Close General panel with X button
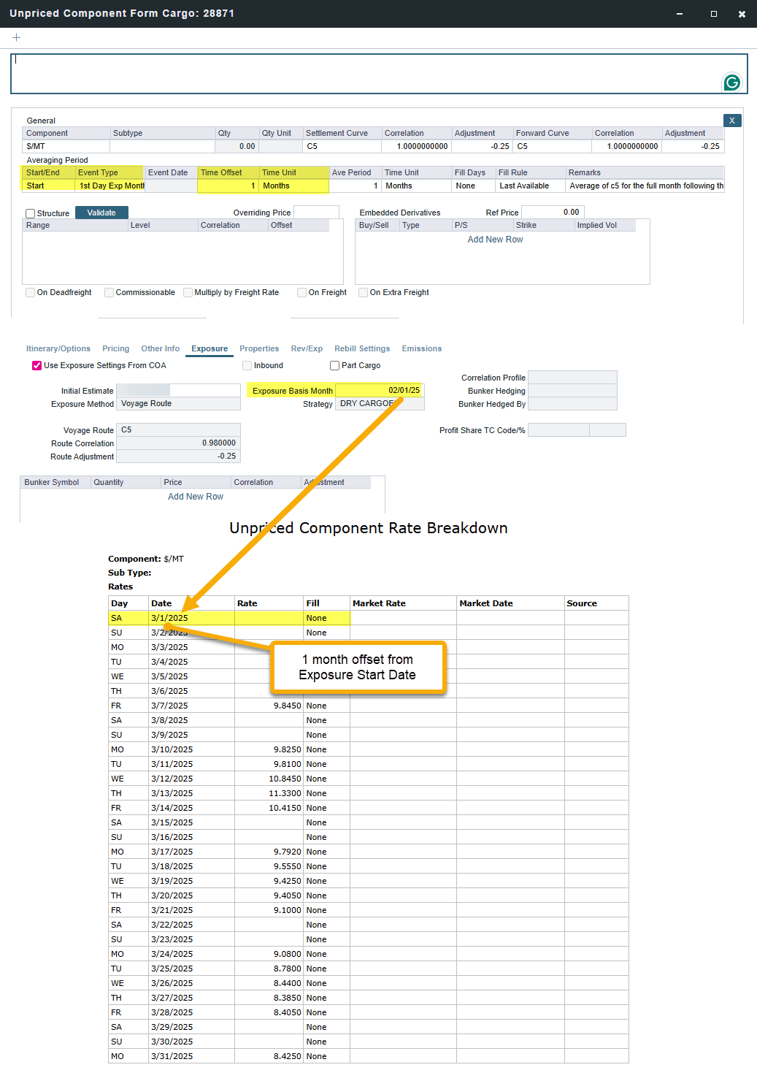 732,121
